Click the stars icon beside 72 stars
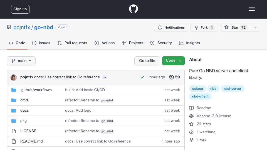Image resolution: width=267 pixels, height=150 pixels. (191, 124)
